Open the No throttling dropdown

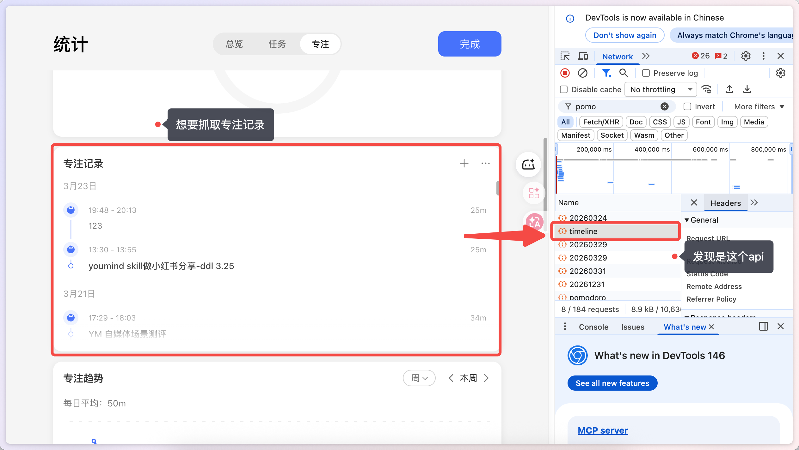(661, 89)
